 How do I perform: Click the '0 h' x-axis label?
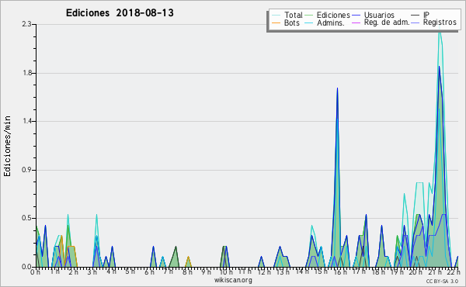35,272
